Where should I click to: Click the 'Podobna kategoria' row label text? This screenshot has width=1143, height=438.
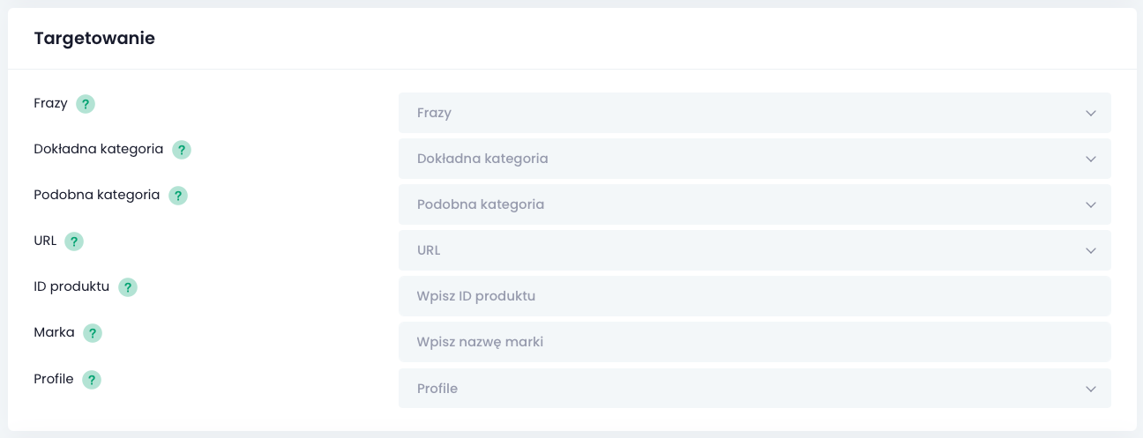point(96,195)
